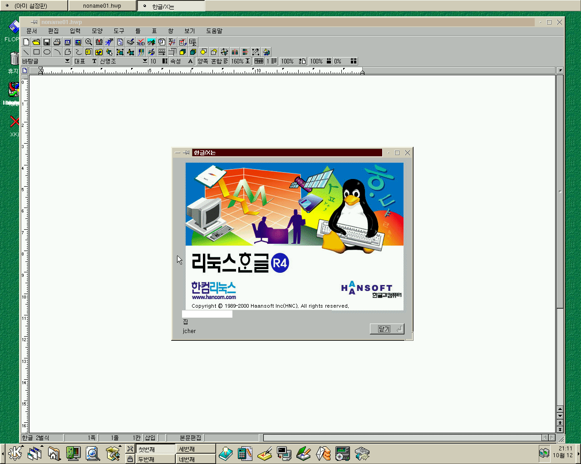581x464 pixels.
Task: Switch to virtual desktop 세번째
Action: pyautogui.click(x=196, y=449)
